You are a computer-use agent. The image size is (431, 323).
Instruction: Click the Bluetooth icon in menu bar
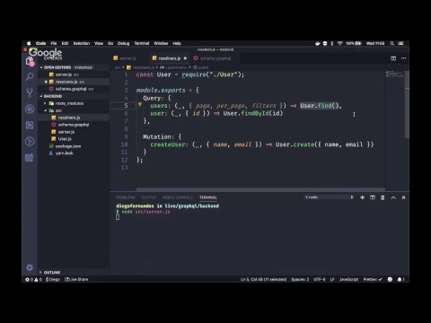coord(332,43)
